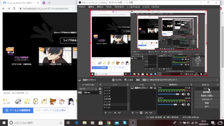Open マイク audio settings gear icon
This screenshot has width=224, height=126.
(188, 94)
